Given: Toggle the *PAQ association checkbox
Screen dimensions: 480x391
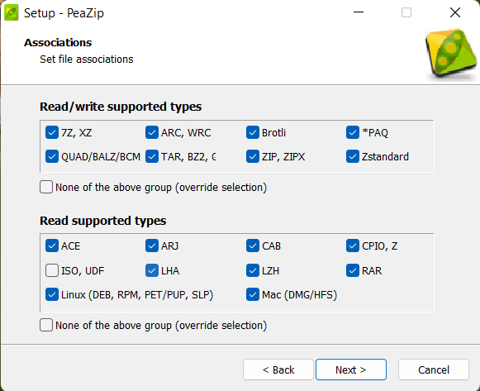Looking at the screenshot, I should point(353,132).
